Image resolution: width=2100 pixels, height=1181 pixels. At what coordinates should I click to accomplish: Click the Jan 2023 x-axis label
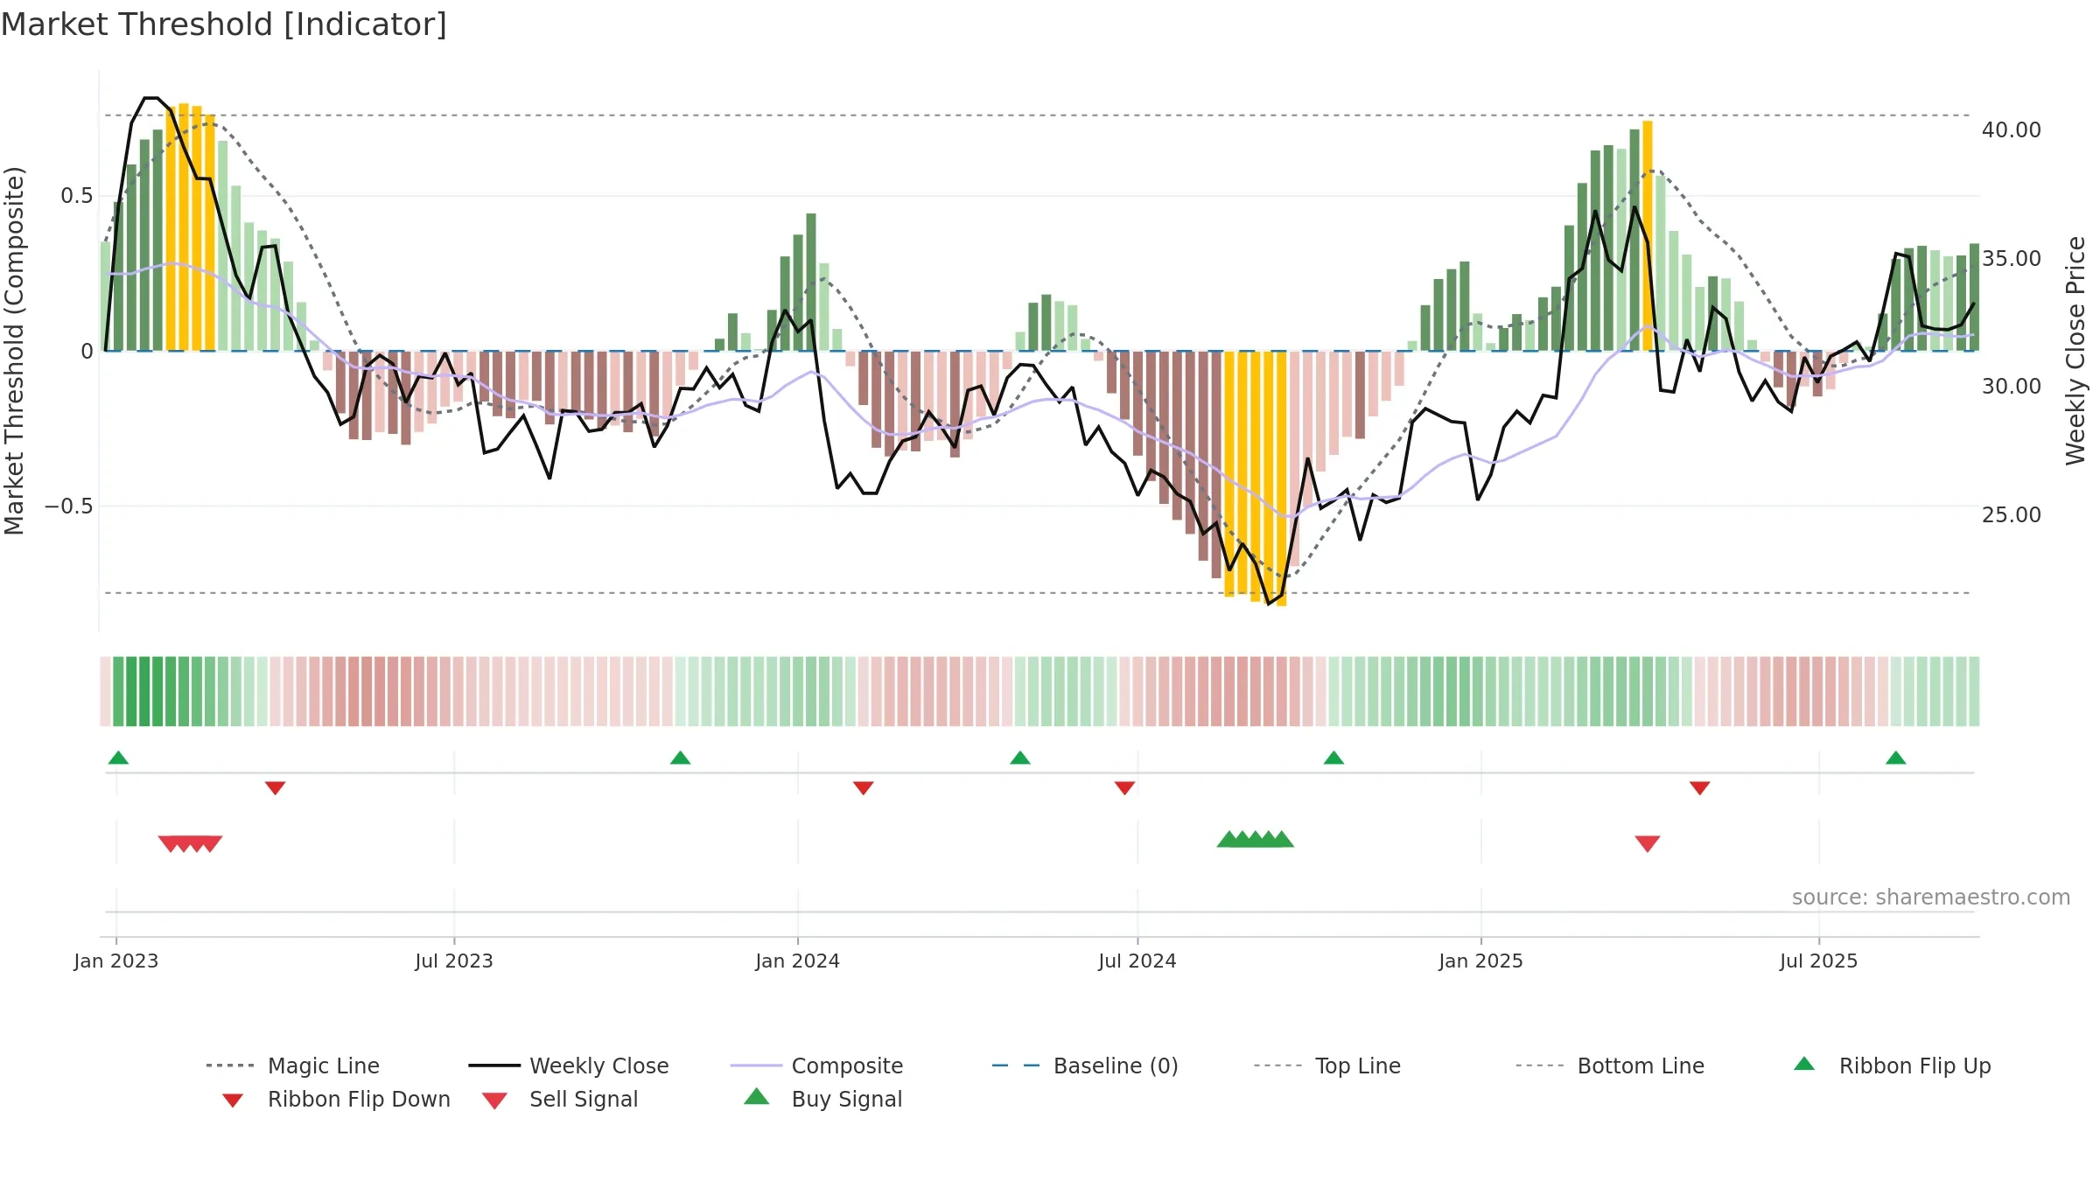pyautogui.click(x=116, y=961)
